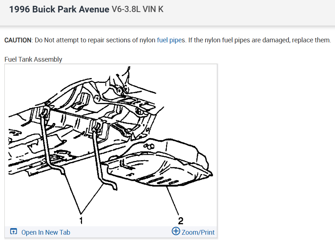The width and height of the screenshot is (335, 250).
Task: Click the Open In New Tab link text
Action: tap(46, 232)
